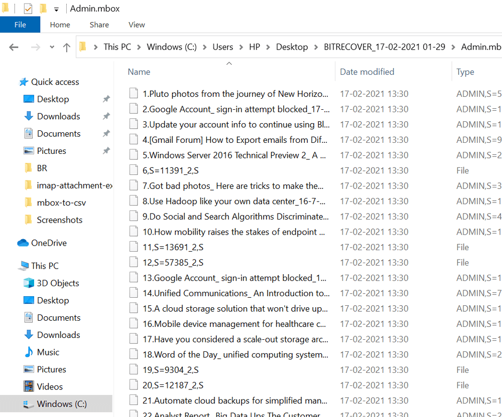Sort by Date modified column header

pos(367,72)
